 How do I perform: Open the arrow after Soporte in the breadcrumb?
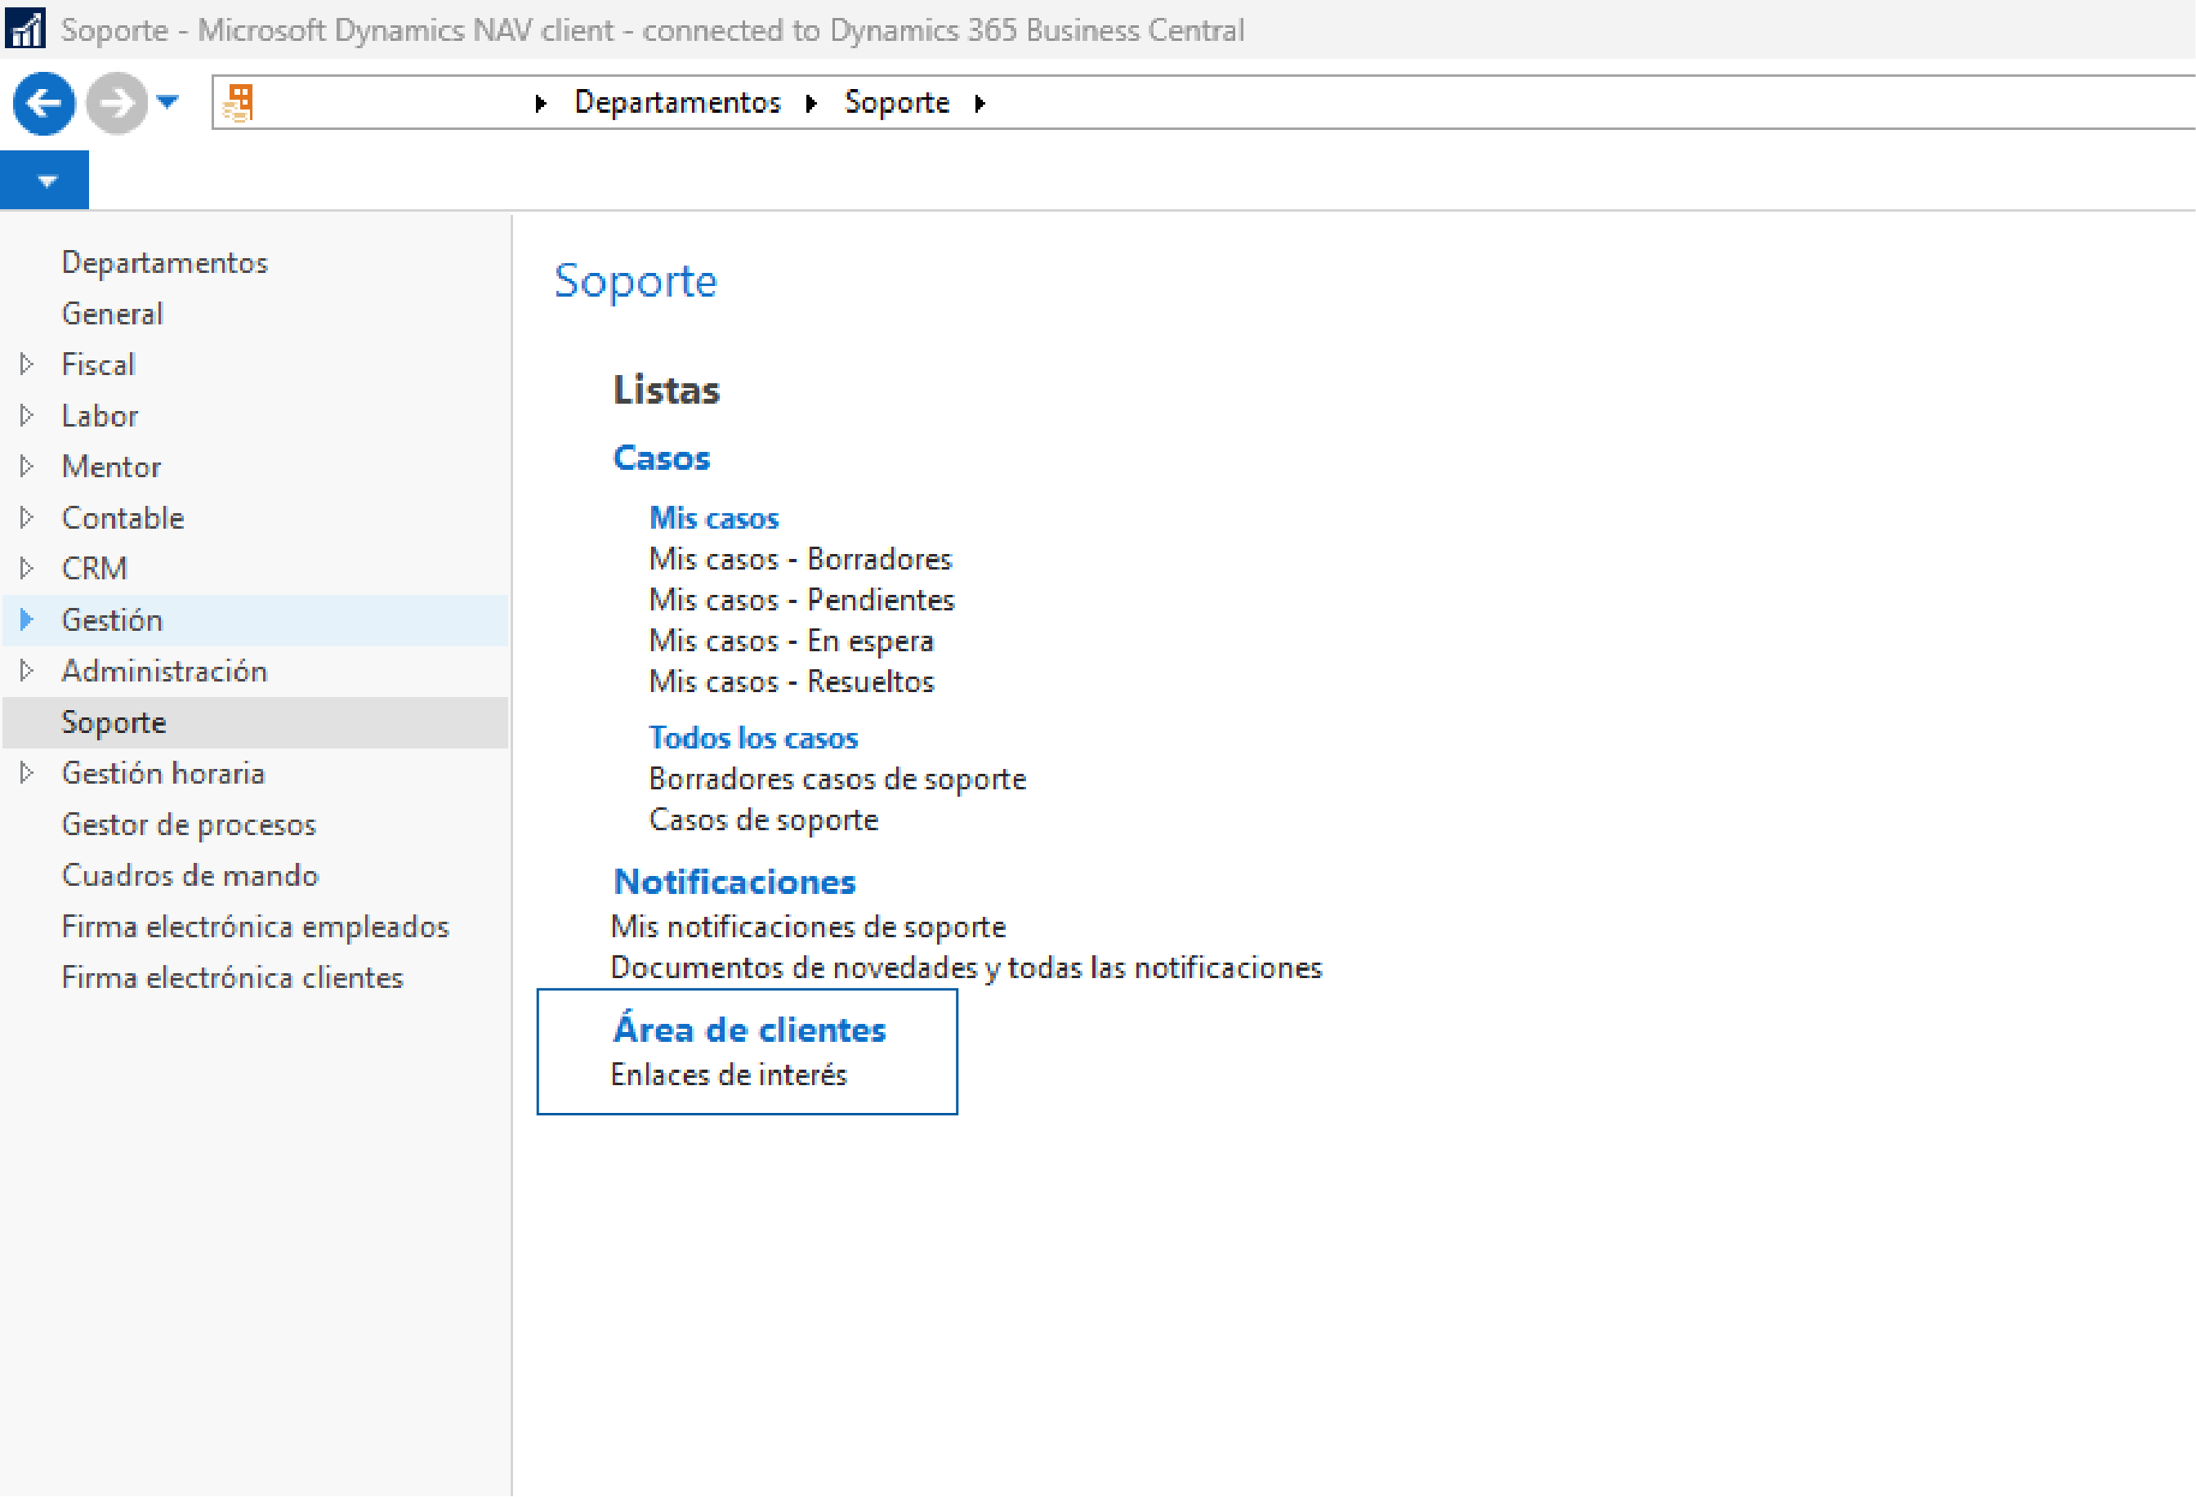980,103
